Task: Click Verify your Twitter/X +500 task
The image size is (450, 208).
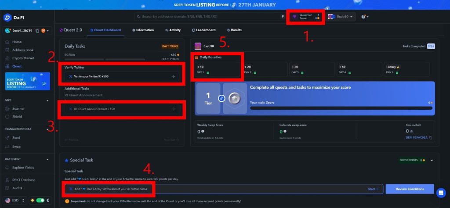Action: [x=121, y=76]
